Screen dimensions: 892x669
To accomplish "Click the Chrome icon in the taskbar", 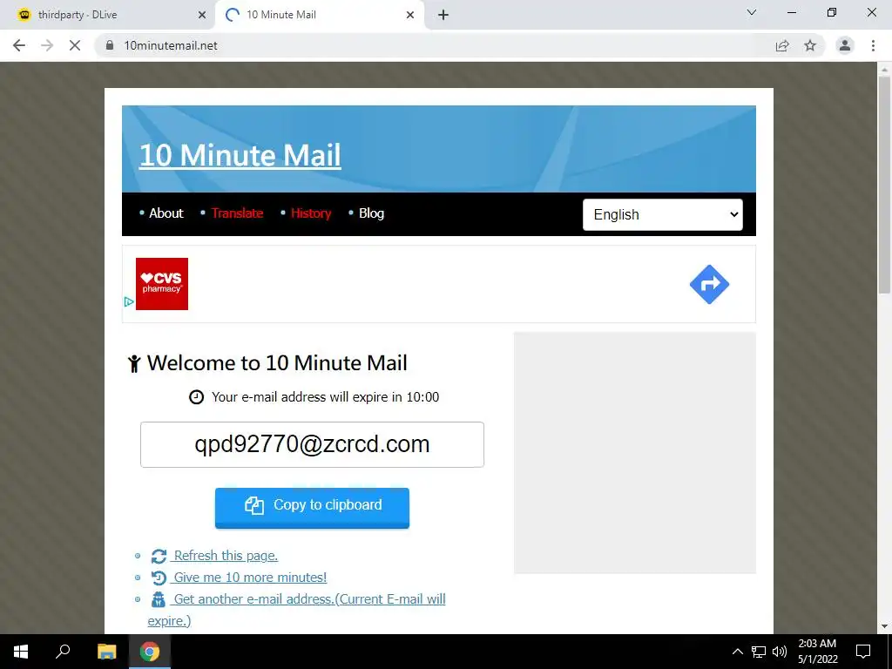I will (150, 652).
